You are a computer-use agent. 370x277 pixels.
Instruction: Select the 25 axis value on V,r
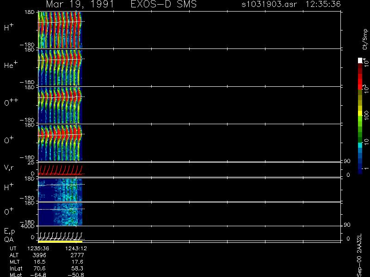coord(31,163)
